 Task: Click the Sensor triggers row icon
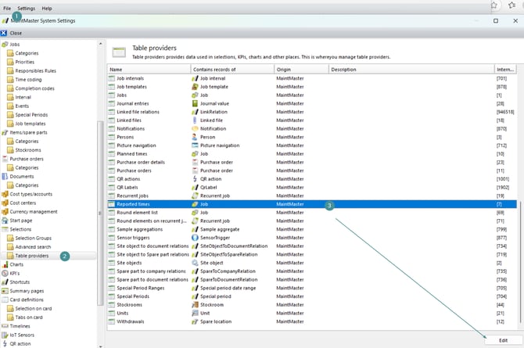point(112,235)
